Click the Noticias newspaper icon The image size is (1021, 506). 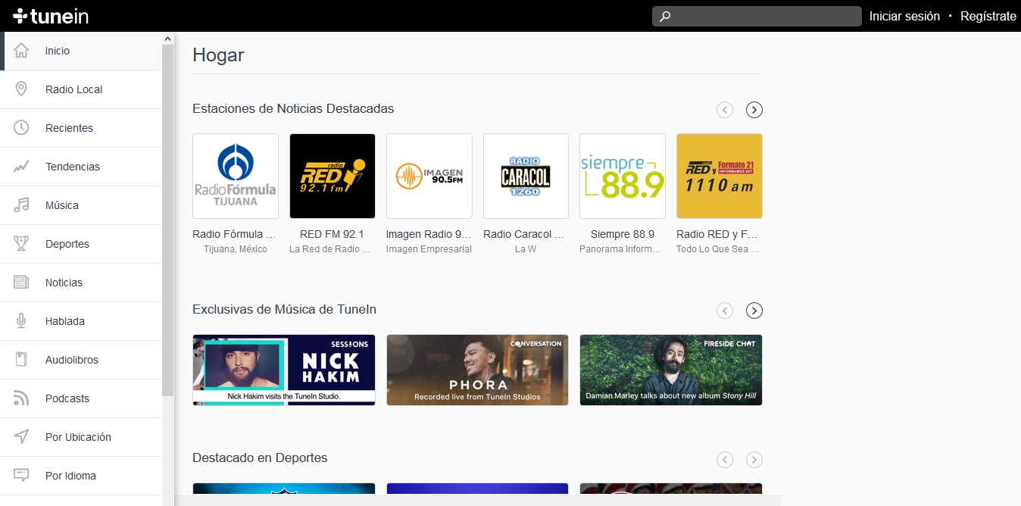21,283
